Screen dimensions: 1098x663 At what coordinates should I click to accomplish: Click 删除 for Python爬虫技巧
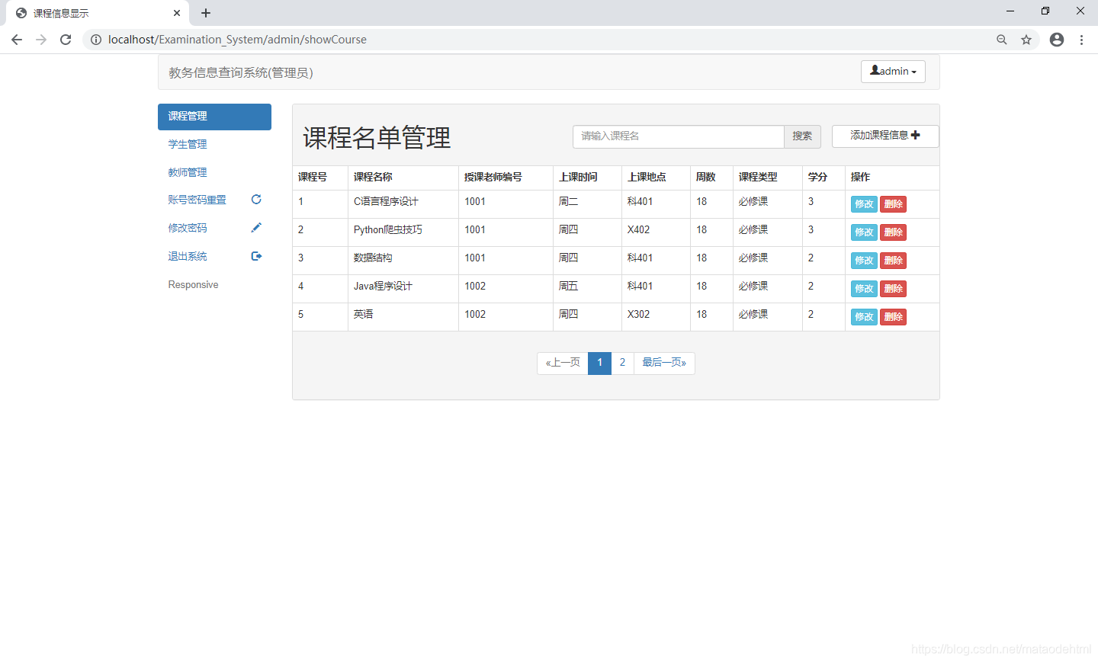click(x=893, y=232)
